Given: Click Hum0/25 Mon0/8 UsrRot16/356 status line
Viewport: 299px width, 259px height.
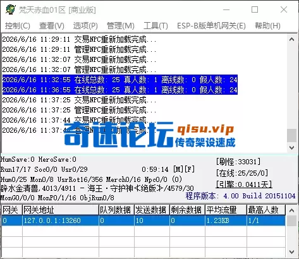Looking at the screenshot, I should pos(91,179).
